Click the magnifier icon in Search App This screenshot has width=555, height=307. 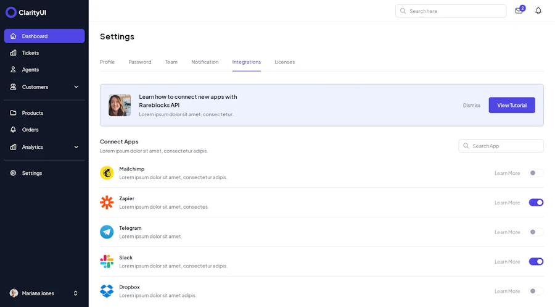click(x=466, y=146)
